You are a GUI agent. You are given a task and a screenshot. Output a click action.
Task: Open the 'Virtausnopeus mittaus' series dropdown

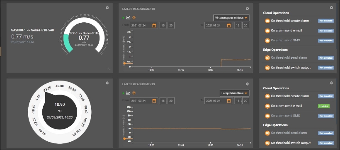231,18
